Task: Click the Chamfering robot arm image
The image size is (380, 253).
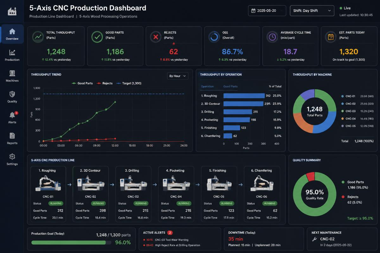Action: click(262, 183)
